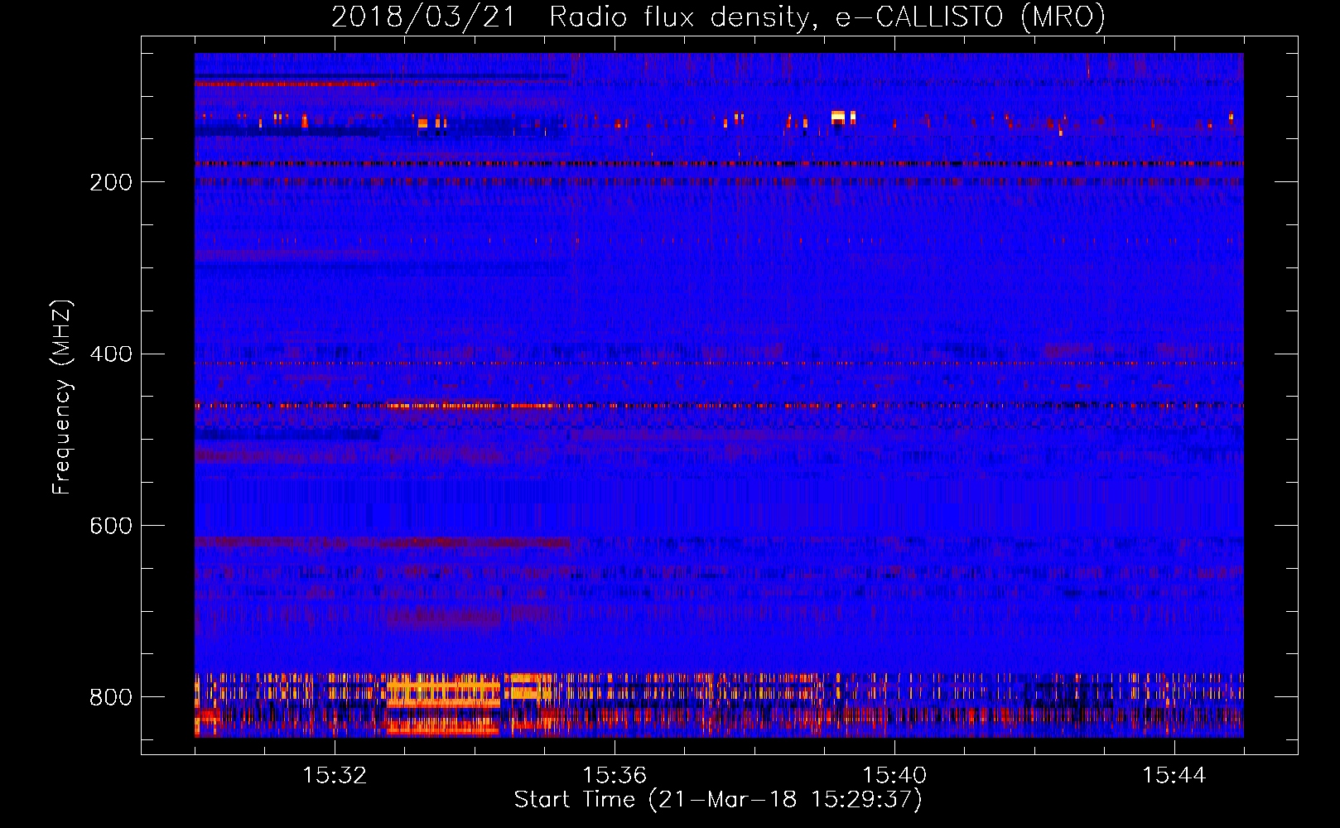Click the '15:36' time tick label
Image resolution: width=1340 pixels, height=828 pixels.
point(615,776)
